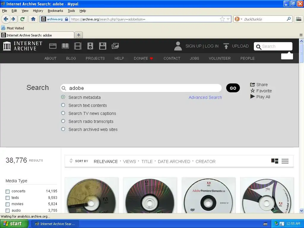Open a new tab with plus icon
Image resolution: width=304 pixels, height=228 pixels.
coord(78,35)
